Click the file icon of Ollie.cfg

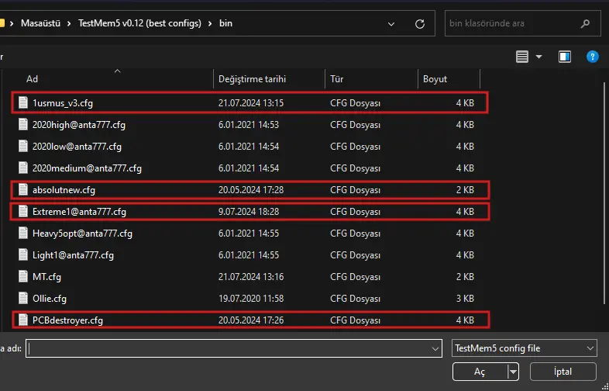(x=23, y=299)
